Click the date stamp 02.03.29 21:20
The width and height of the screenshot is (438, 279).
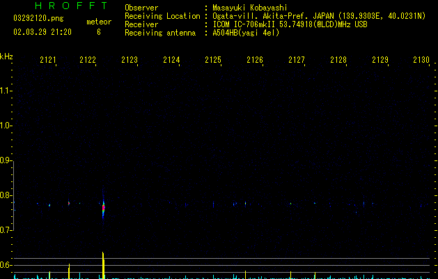[42, 32]
